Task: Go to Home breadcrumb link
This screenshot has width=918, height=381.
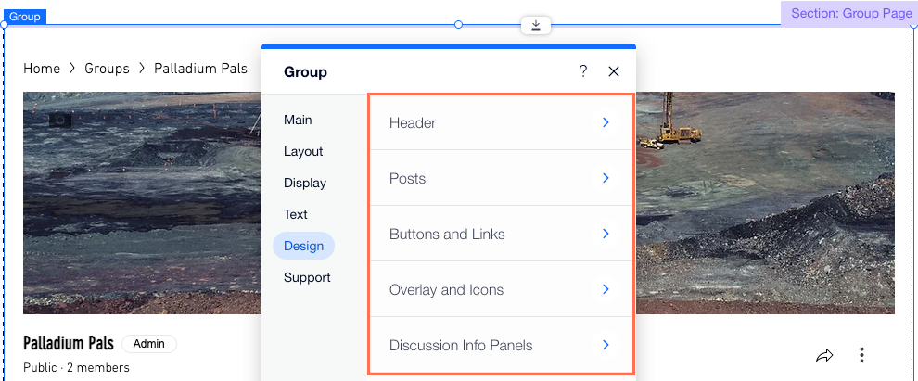Action: point(42,69)
